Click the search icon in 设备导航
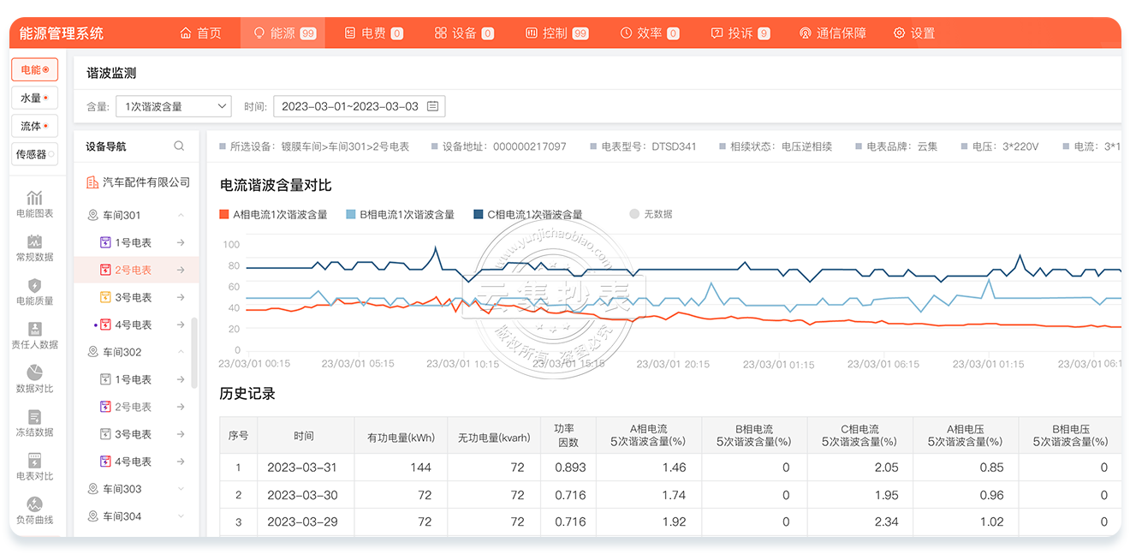The height and width of the screenshot is (554, 1130). coord(179,146)
